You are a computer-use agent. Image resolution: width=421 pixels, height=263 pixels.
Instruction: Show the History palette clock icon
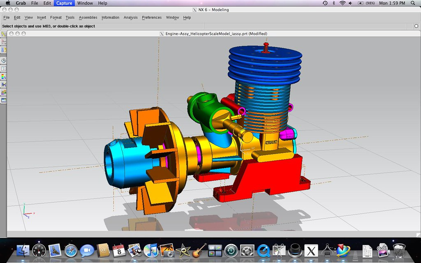coord(4,61)
